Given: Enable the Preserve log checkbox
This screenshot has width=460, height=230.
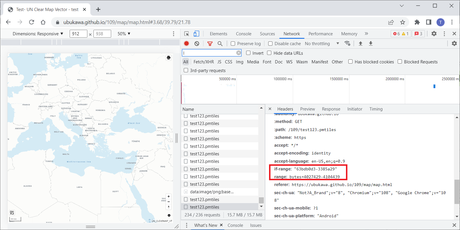Looking at the screenshot, I should tap(233, 44).
